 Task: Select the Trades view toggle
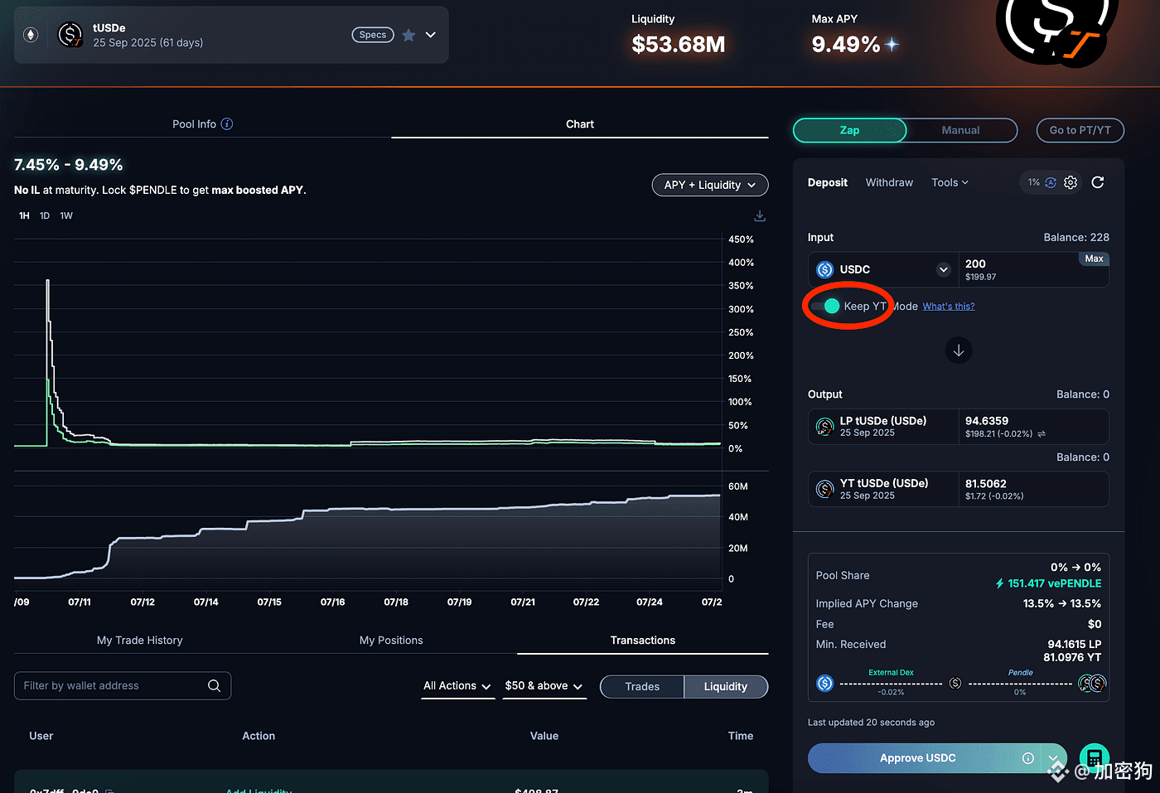pyautogui.click(x=642, y=686)
